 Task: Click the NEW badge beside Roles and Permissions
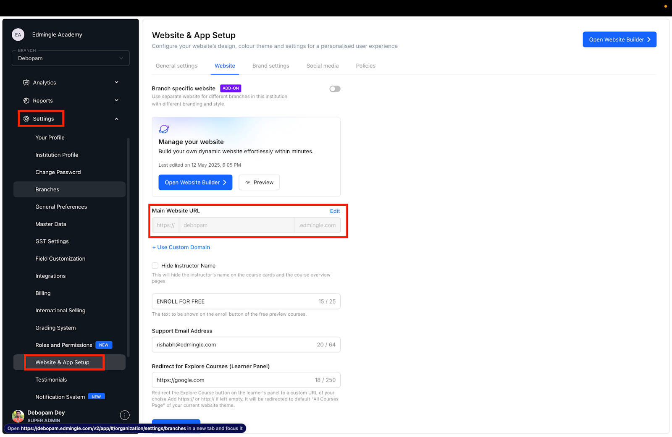point(104,345)
